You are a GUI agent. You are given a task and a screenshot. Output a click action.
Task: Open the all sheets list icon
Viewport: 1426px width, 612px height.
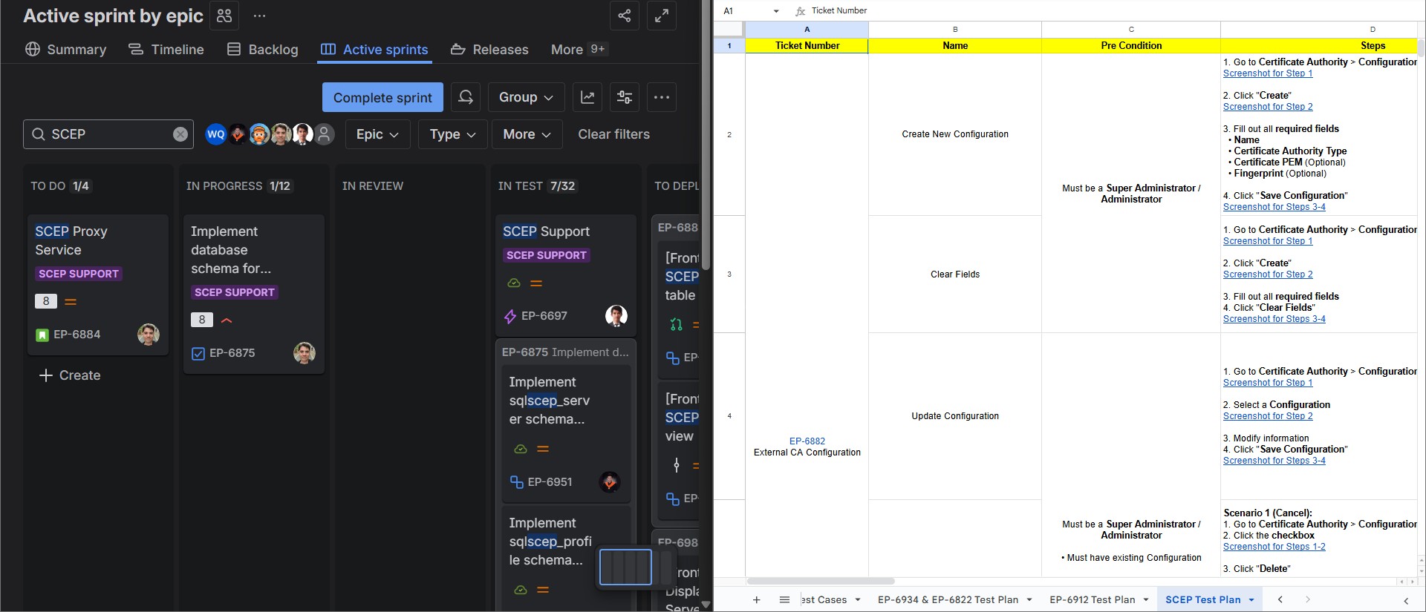[784, 599]
